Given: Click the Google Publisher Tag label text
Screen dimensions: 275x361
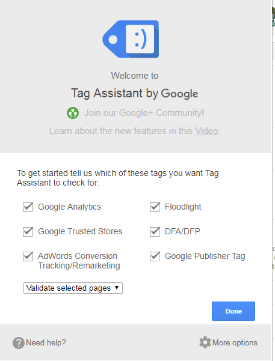Looking at the screenshot, I should tap(205, 256).
